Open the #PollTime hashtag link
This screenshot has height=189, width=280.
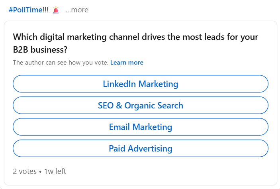[26, 10]
